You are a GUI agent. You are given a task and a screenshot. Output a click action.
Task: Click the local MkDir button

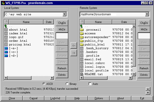(x=62, y=29)
